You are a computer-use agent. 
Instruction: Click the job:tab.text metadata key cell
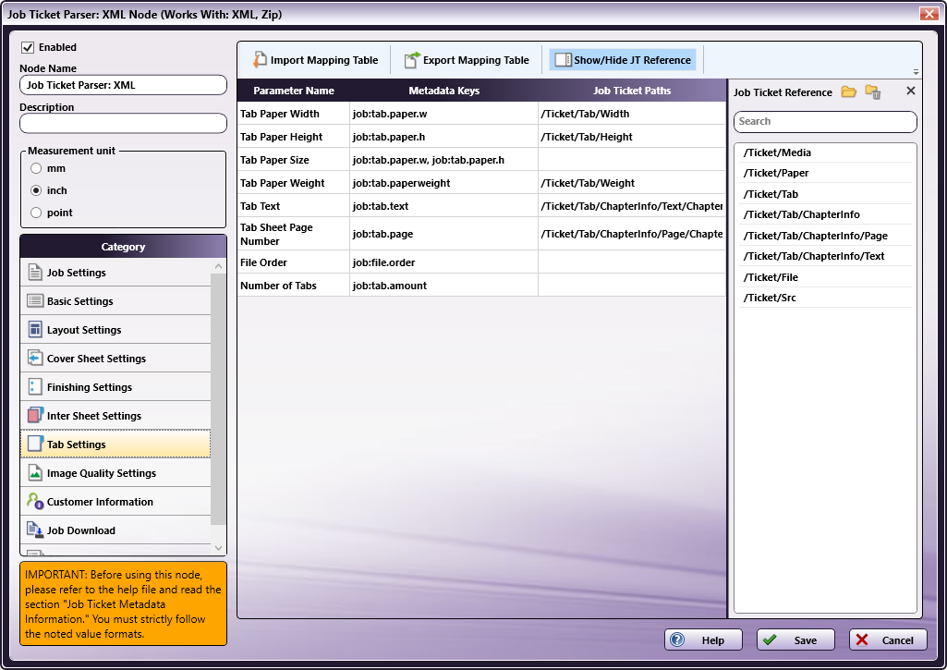443,206
